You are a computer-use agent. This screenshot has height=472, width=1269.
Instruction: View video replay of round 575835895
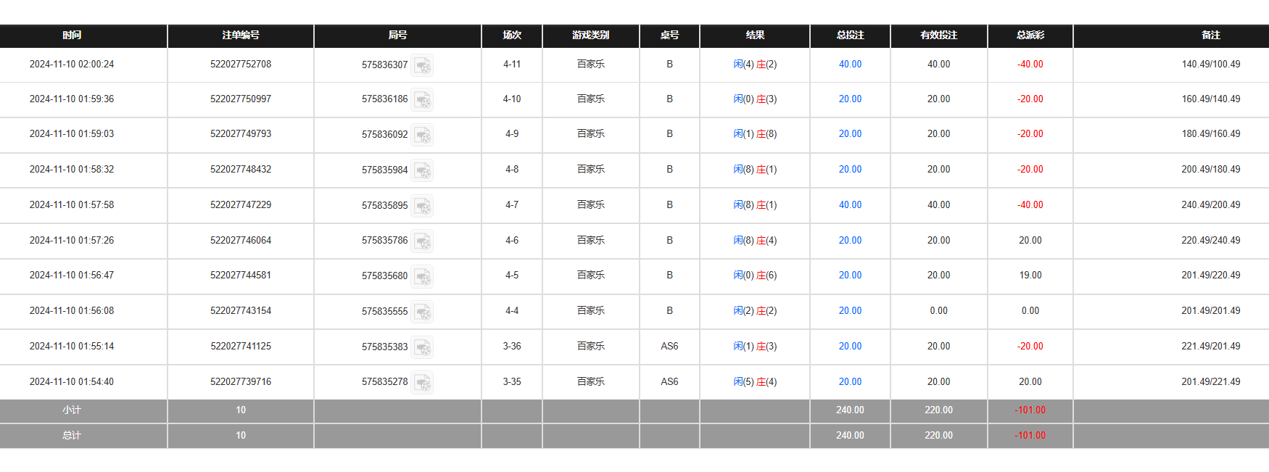click(422, 206)
